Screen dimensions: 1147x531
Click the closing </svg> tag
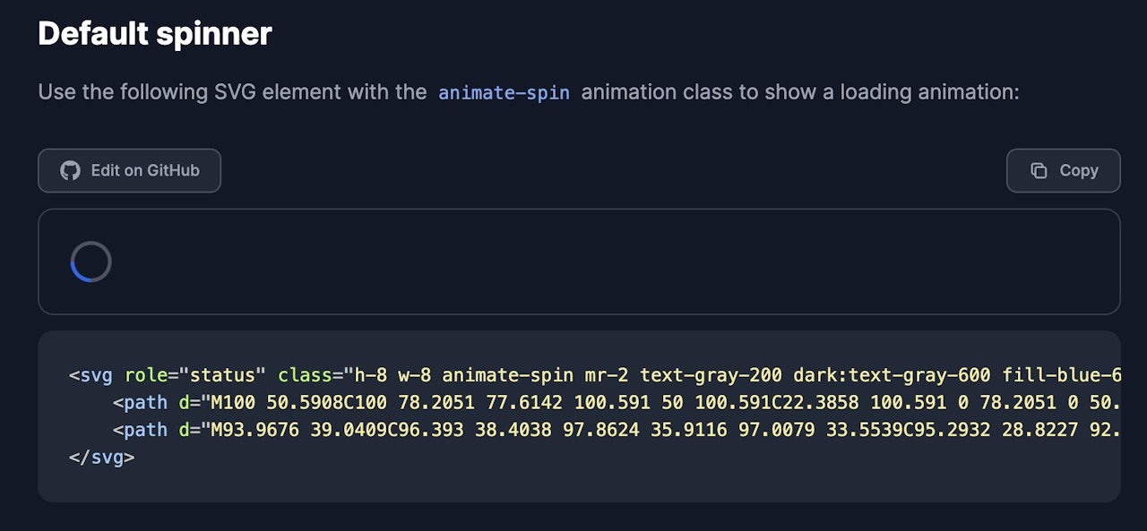101,457
